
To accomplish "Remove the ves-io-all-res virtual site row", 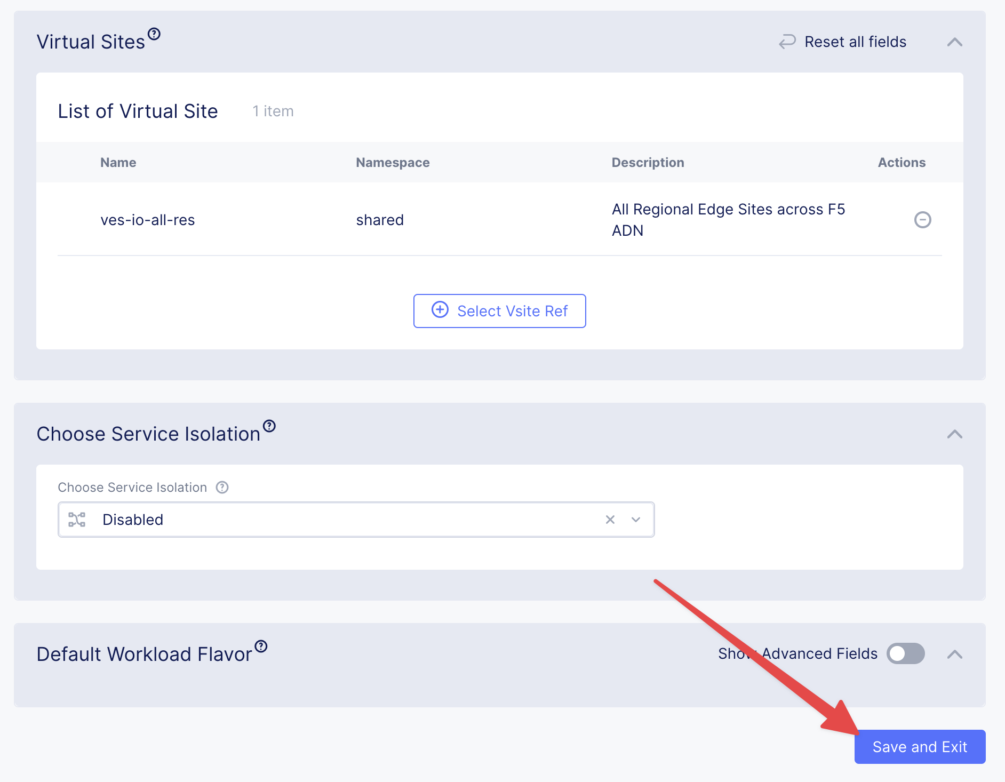I will (922, 220).
